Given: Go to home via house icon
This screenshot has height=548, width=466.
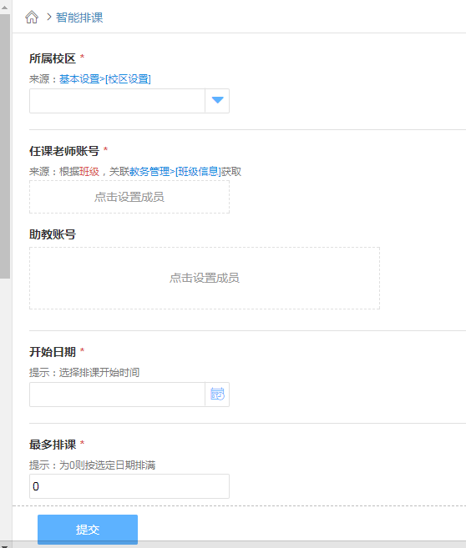Looking at the screenshot, I should point(32,18).
